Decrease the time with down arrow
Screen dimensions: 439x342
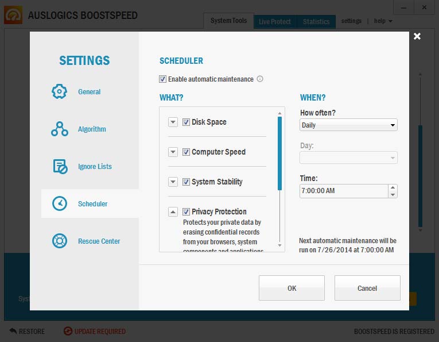(x=393, y=194)
